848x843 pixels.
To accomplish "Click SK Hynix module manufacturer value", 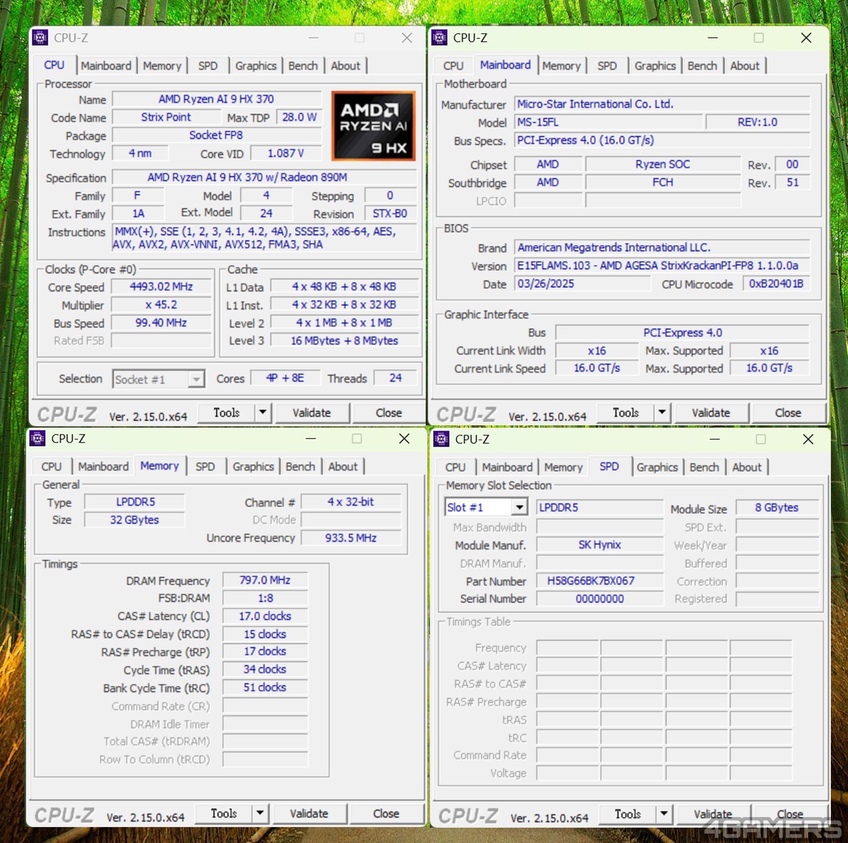I will click(x=599, y=545).
